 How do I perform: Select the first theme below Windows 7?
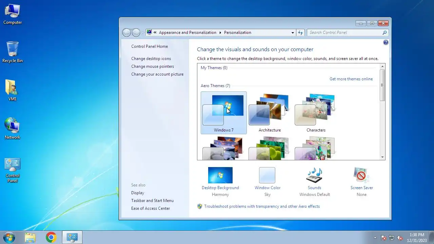pyautogui.click(x=223, y=148)
